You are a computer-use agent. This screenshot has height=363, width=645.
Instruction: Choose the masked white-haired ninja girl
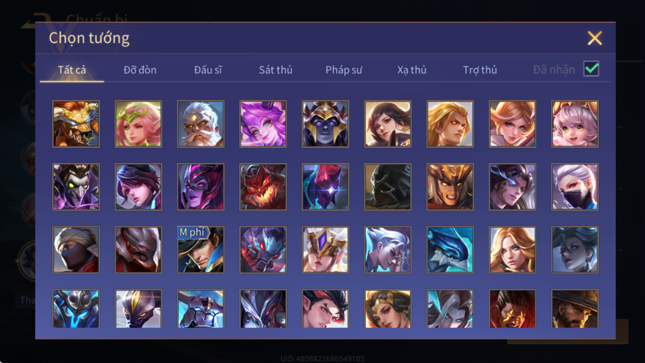point(575,187)
